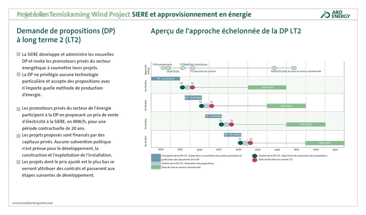Screen dimensions: 366x215
Task: Click the green Date de mise en service legend swatch
Action: pyautogui.click(x=155, y=167)
